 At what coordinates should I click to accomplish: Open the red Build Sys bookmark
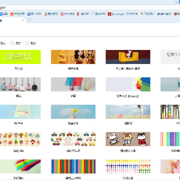click(x=116, y=14)
